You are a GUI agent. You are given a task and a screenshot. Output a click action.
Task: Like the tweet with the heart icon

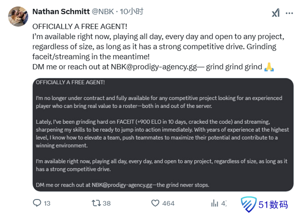click(x=155, y=203)
